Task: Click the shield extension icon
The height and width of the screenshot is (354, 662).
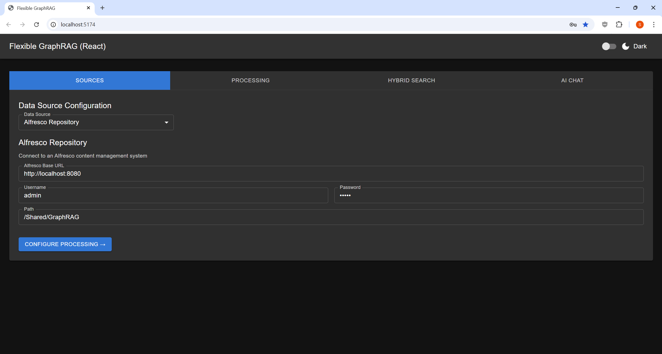Action: point(604,24)
